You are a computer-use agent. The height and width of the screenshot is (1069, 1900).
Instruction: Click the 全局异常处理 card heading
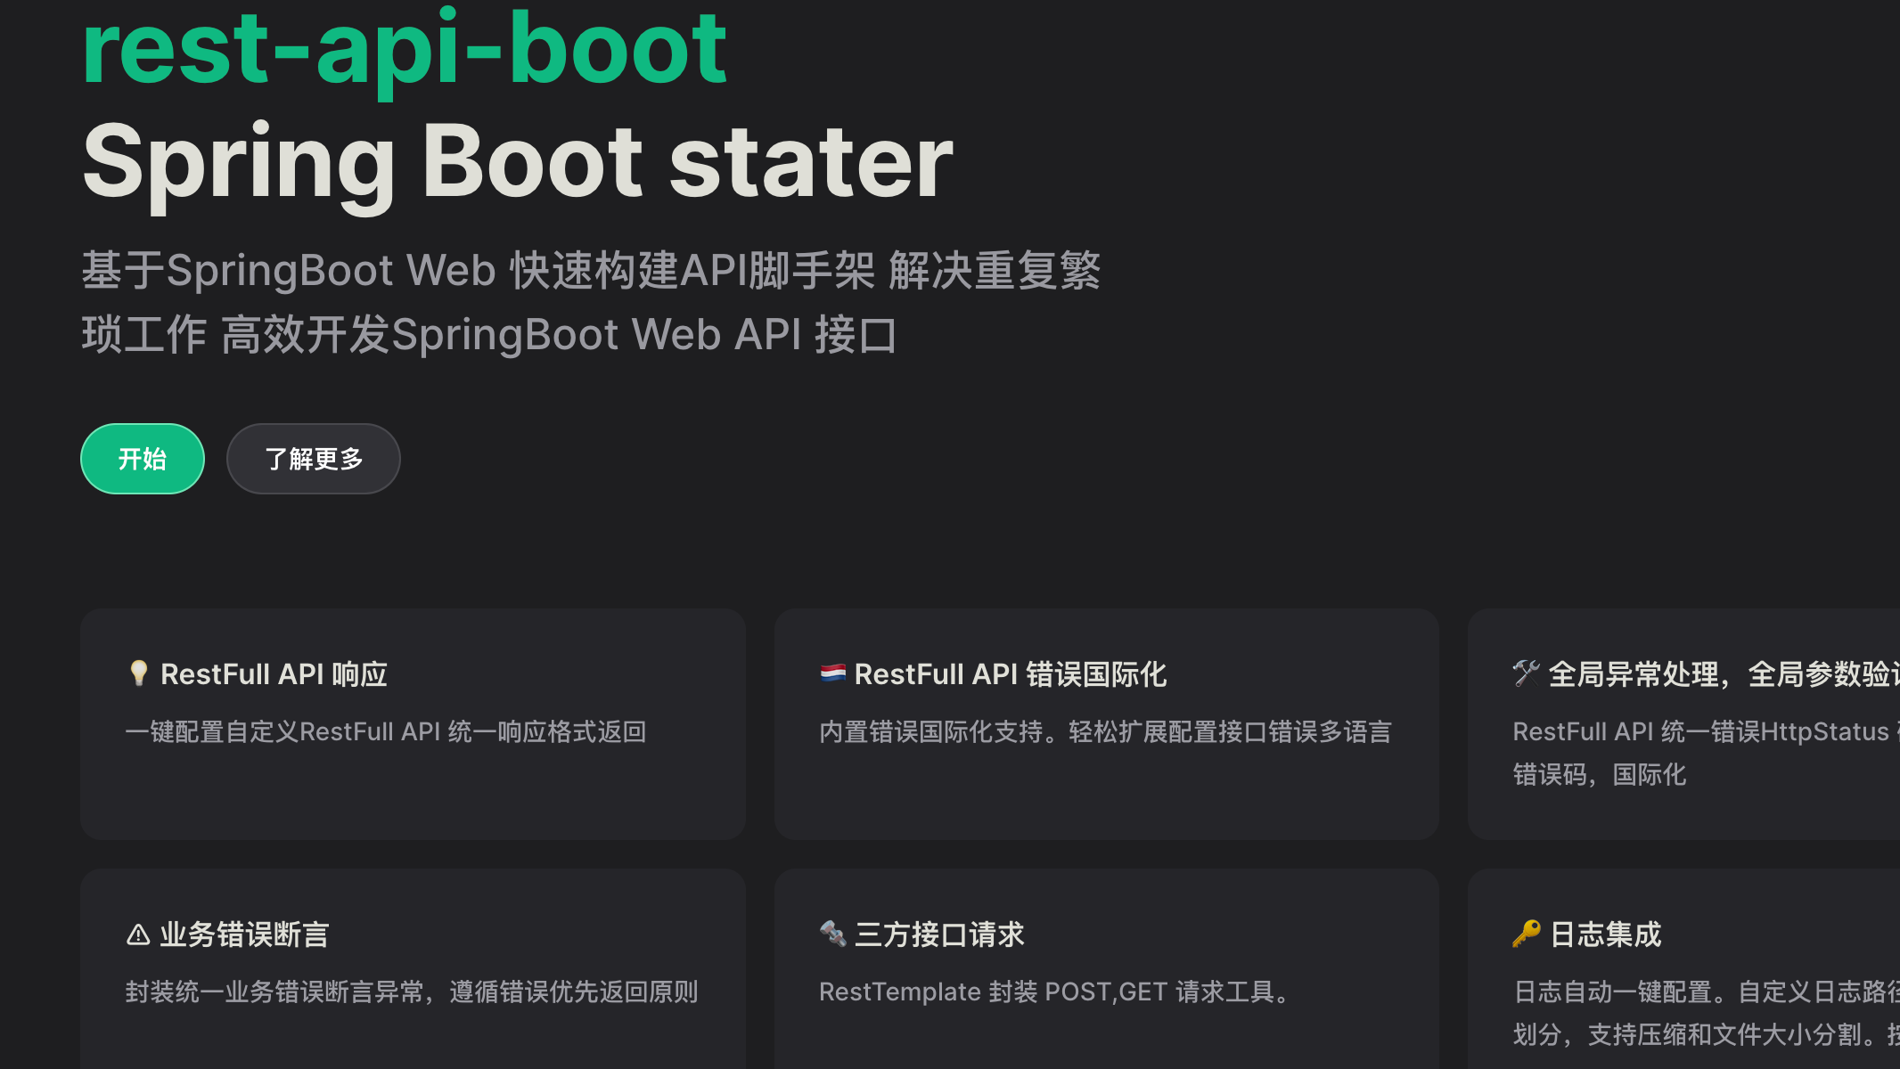pos(1724,674)
